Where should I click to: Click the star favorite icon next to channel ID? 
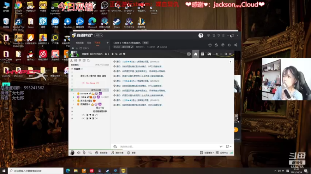click(x=113, y=54)
